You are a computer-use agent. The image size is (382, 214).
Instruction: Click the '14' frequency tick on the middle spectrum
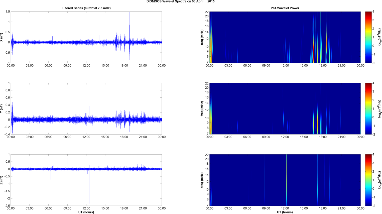point(207,103)
